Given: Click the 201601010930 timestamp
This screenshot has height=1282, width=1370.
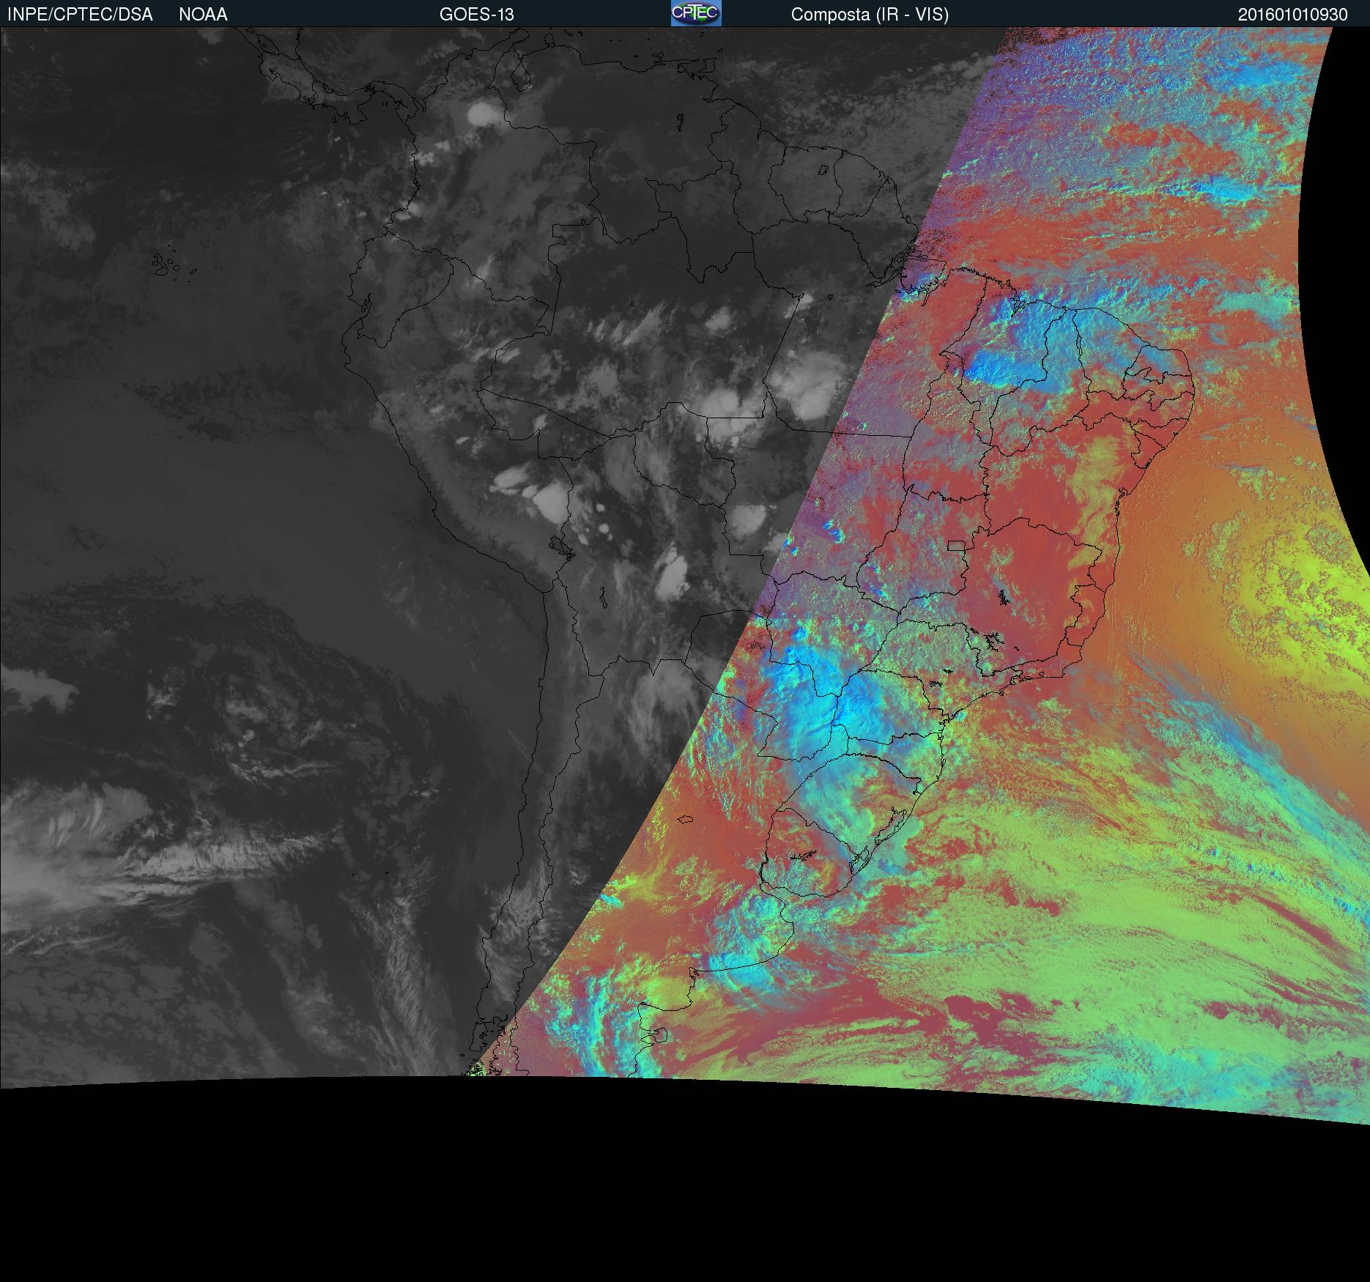Looking at the screenshot, I should [1292, 15].
